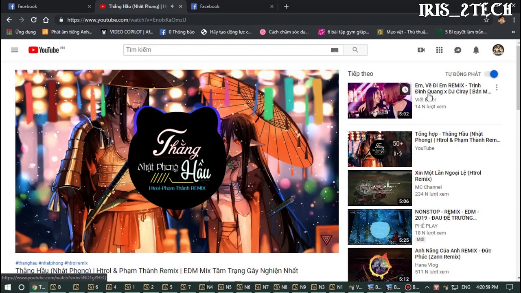
Task: Open the create video camera icon
Action: pos(421,50)
